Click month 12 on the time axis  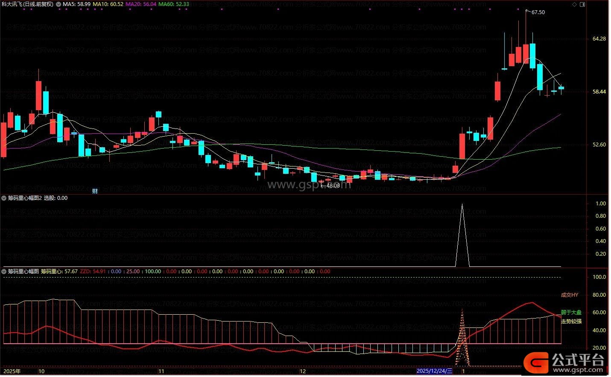pos(302,371)
